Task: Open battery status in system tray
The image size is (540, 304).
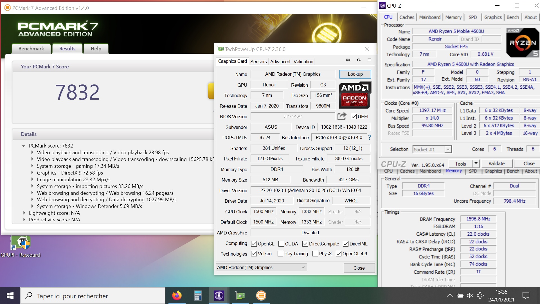Action: click(460, 296)
